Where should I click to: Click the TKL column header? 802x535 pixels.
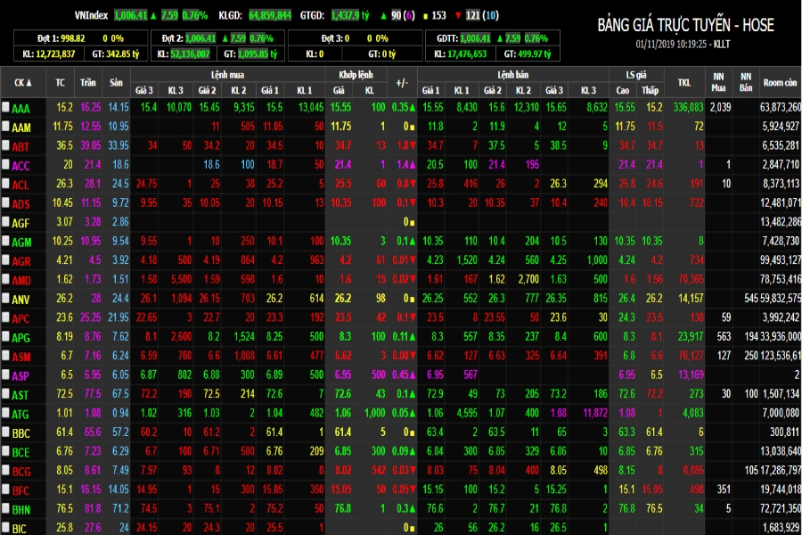684,82
